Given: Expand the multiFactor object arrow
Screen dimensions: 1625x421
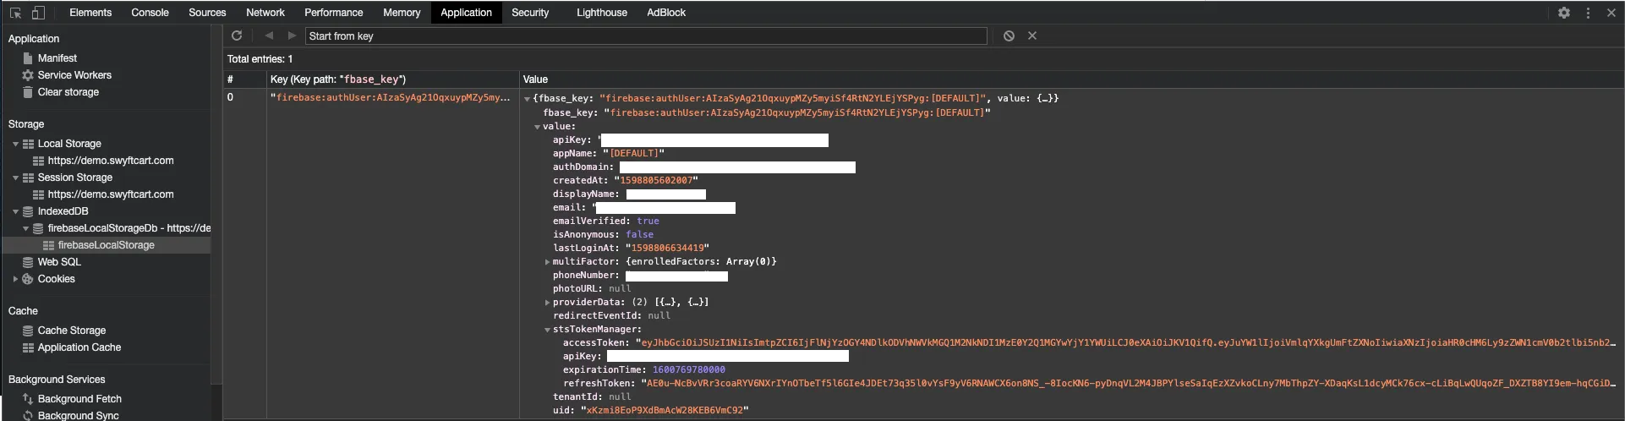Looking at the screenshot, I should pos(547,262).
